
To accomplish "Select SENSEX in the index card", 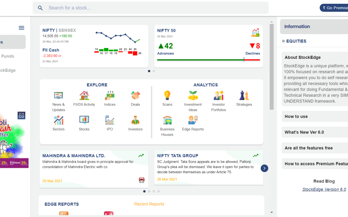I will pos(67,30).
